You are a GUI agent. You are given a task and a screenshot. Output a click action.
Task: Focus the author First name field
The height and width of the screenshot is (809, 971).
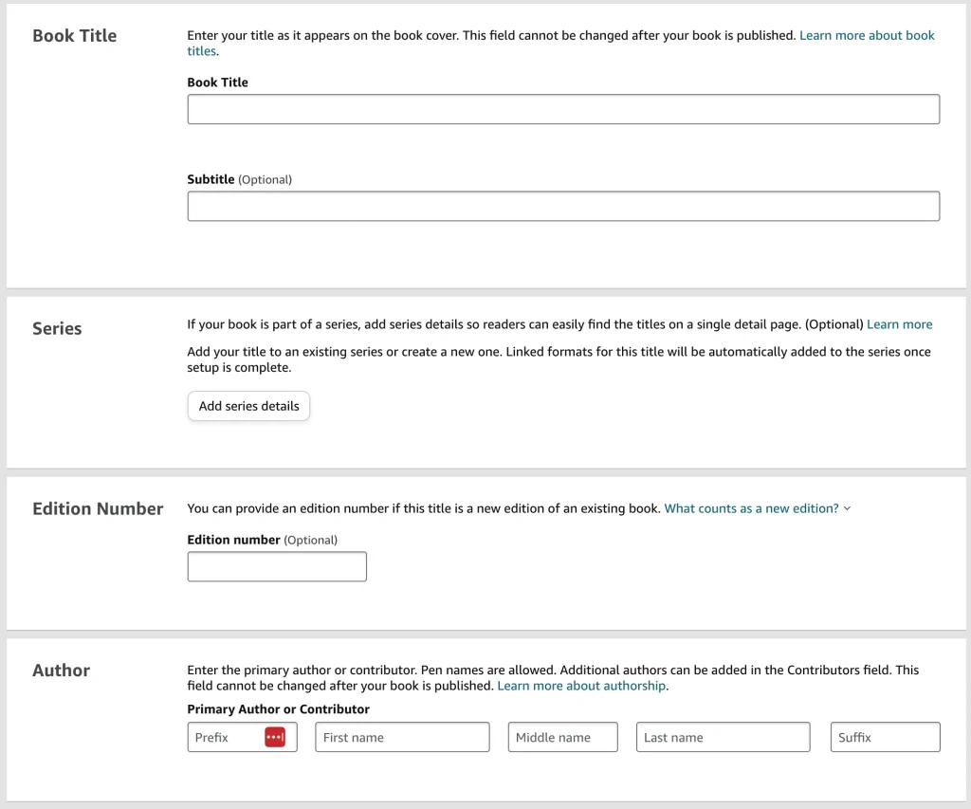point(402,737)
